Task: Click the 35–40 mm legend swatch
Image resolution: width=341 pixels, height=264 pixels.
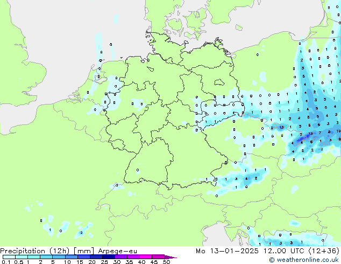Action: click(x=133, y=257)
